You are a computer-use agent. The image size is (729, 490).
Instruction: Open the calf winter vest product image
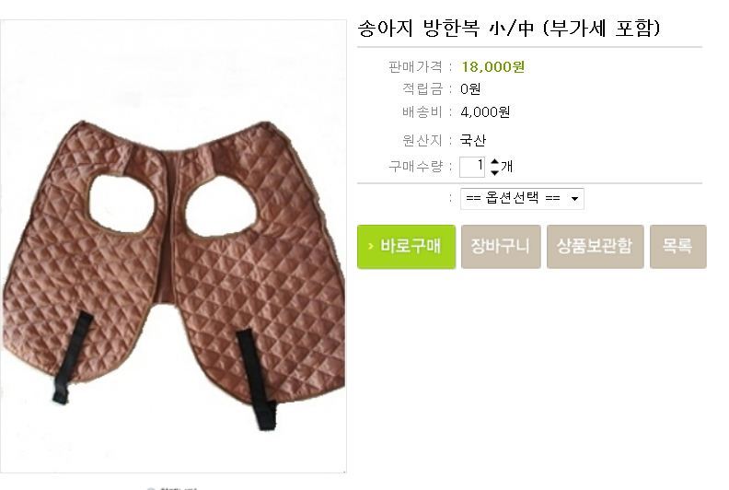coord(173,247)
